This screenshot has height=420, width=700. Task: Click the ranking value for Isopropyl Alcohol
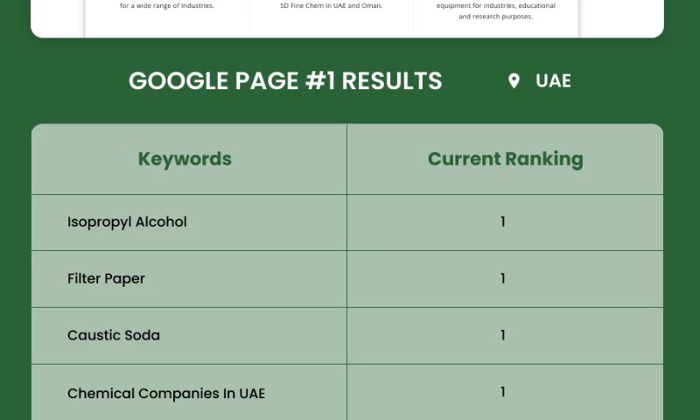tap(503, 222)
